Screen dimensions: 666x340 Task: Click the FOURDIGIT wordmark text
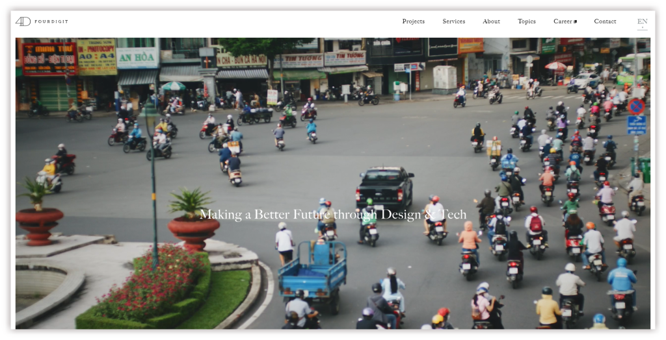point(51,21)
